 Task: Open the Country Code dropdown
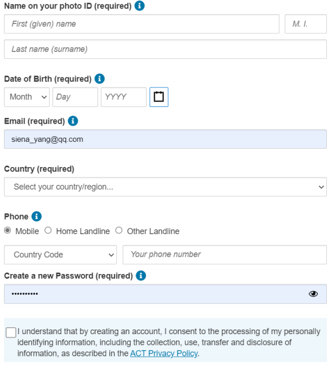60,255
